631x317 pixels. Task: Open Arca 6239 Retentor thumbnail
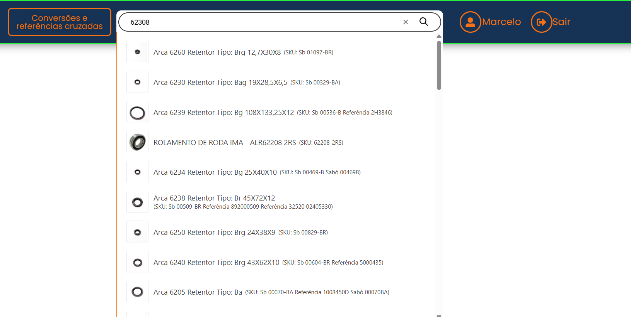[x=137, y=112]
